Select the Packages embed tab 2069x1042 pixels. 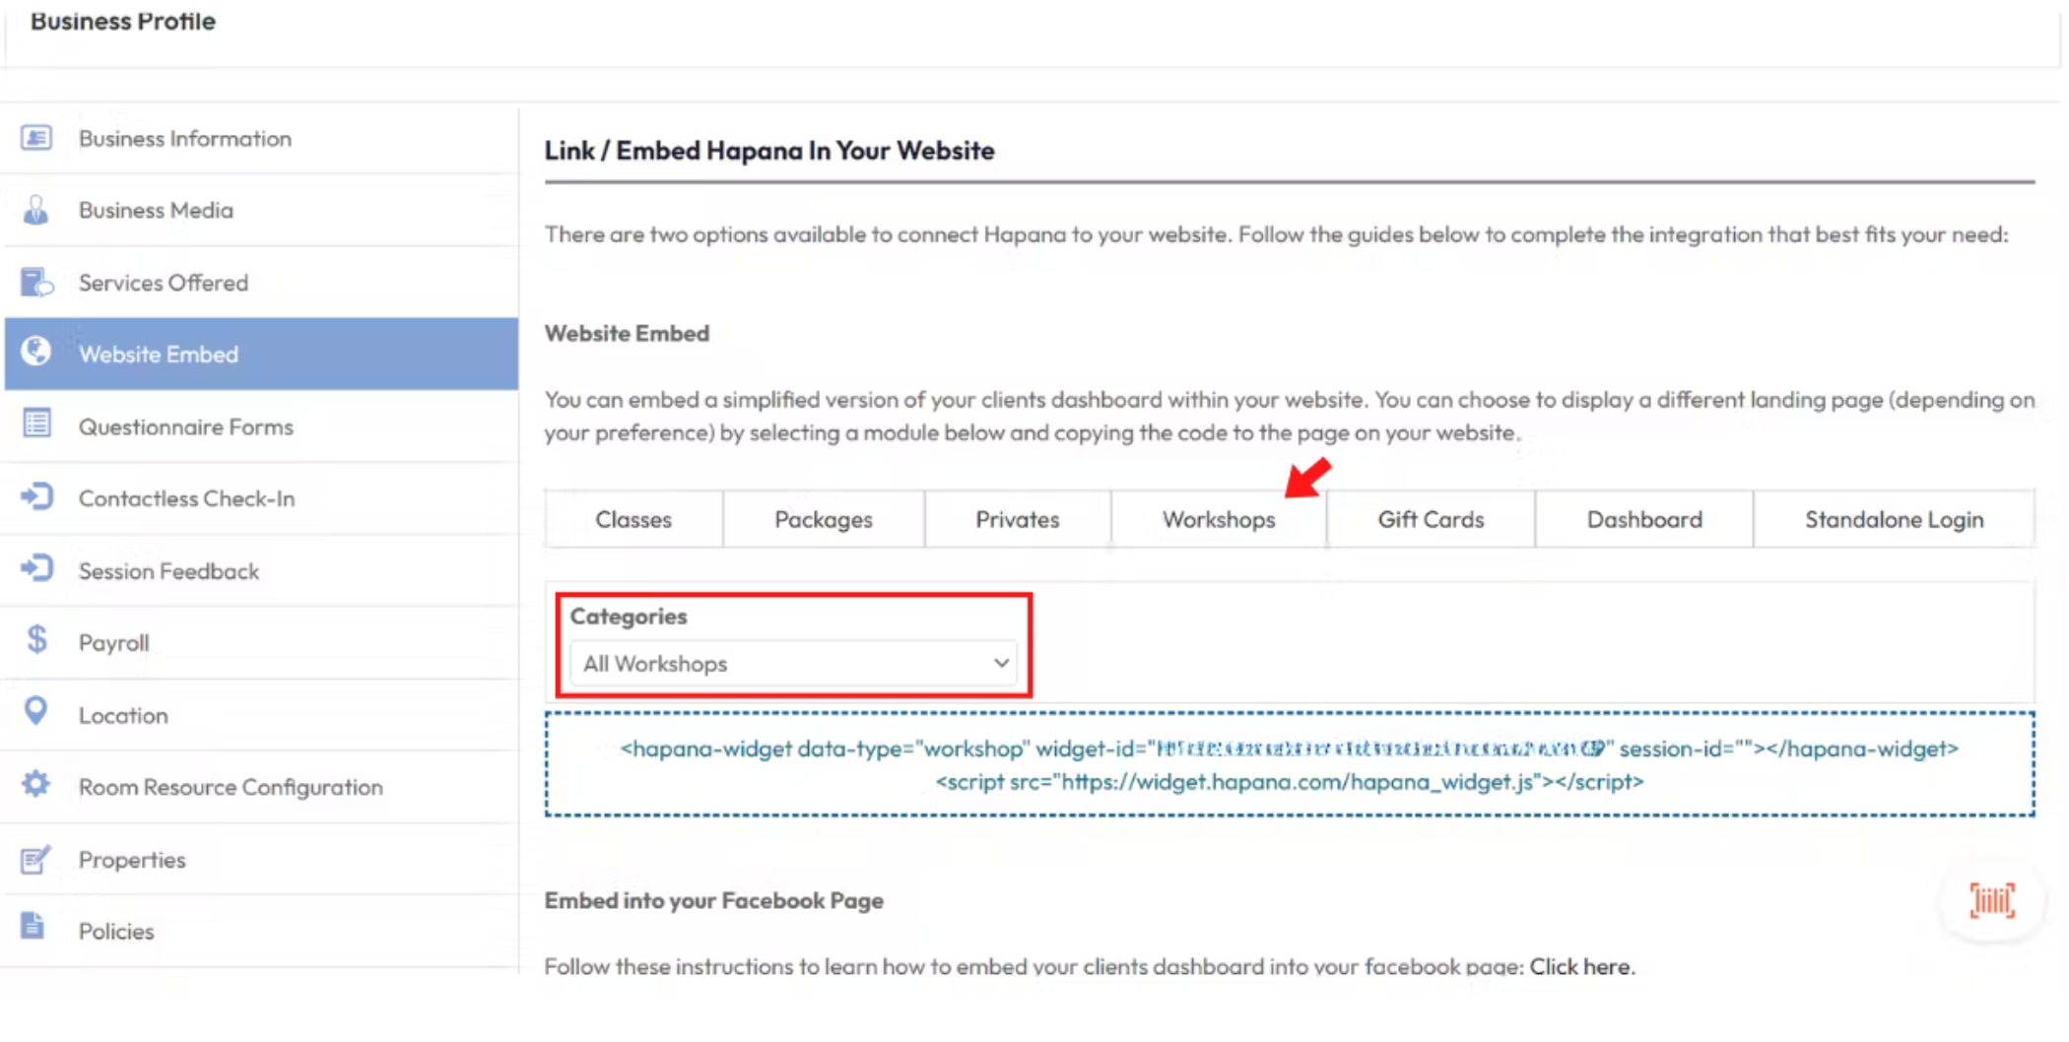[824, 519]
